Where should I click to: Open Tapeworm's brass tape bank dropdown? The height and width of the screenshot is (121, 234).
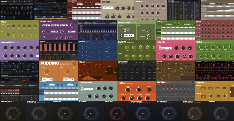(x=88, y=89)
